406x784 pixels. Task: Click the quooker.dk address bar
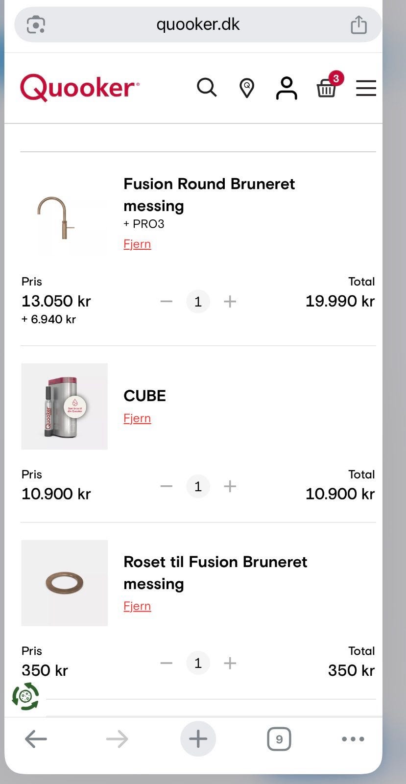pyautogui.click(x=198, y=24)
